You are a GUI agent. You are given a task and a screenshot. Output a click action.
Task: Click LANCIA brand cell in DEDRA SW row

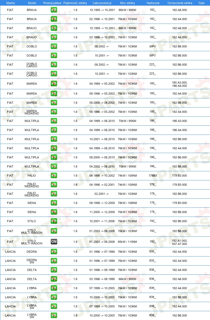(10, 261)
